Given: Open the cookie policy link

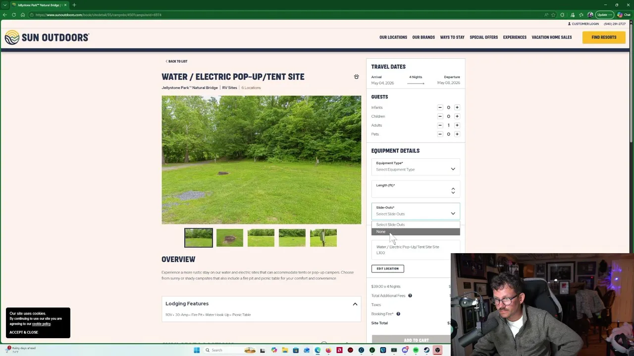Looking at the screenshot, I should 41,324.
